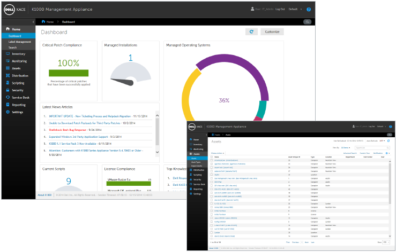
Task: Click the refresh icon button on Dashboard
Action: click(251, 31)
